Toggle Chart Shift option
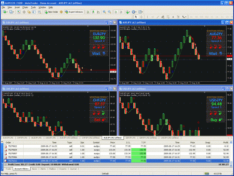 pyautogui.click(x=121, y=12)
